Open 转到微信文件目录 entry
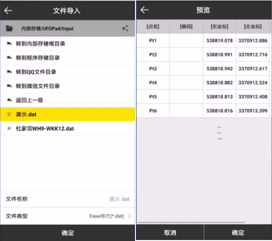This screenshot has width=272, height=241. coord(68,86)
